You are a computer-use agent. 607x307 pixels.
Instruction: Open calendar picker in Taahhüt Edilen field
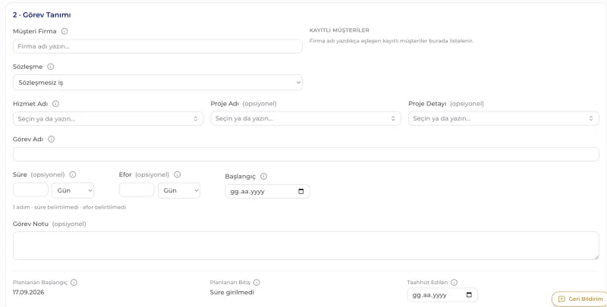click(469, 295)
